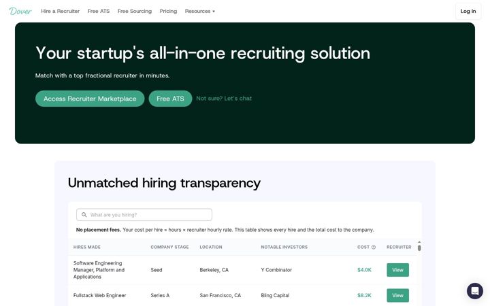Follow the Not sure? Let's chat link
Viewport: 490px width, 306px height.
(224, 99)
